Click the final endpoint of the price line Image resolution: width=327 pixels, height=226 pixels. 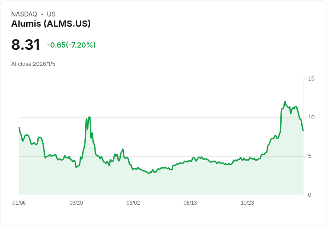(303, 130)
